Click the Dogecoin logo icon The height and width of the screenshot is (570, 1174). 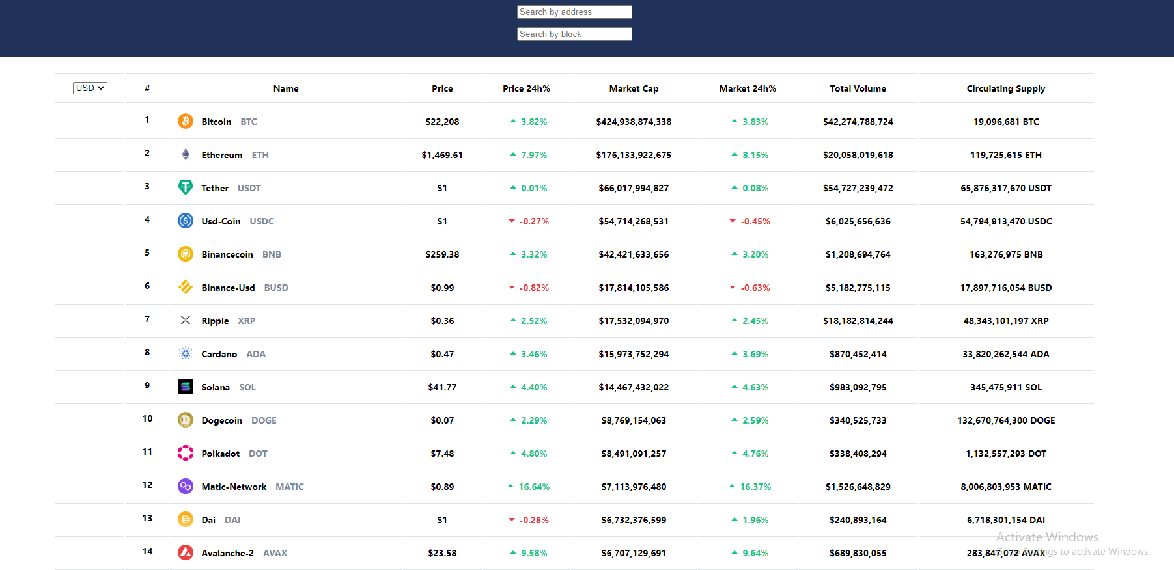tap(186, 420)
